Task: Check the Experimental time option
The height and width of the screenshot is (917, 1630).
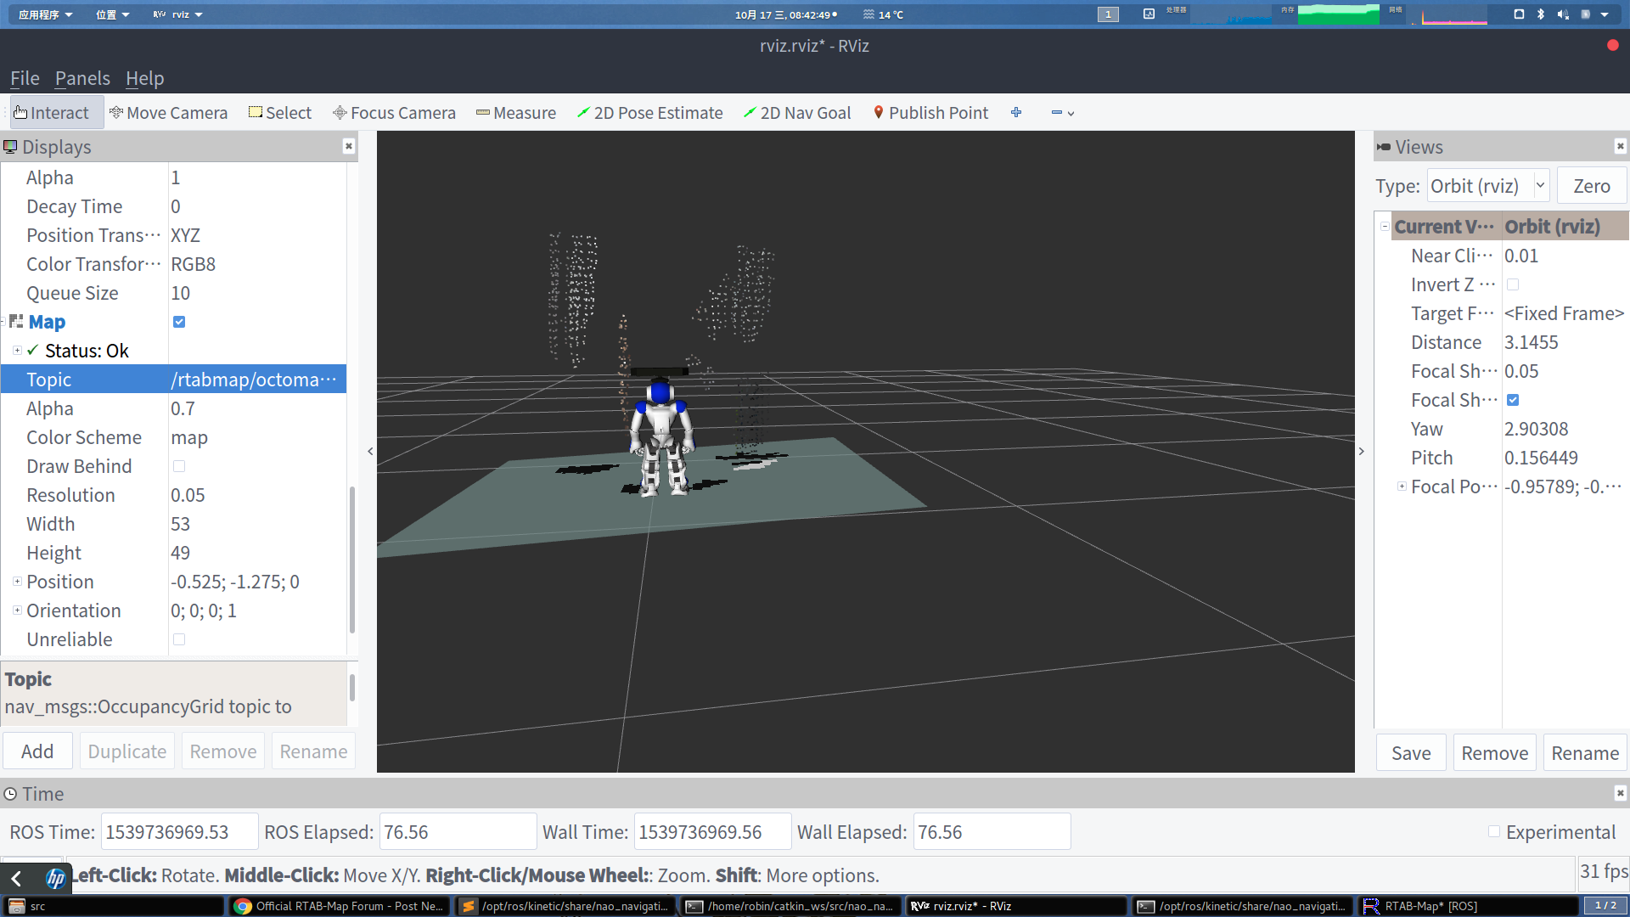Action: [1494, 832]
